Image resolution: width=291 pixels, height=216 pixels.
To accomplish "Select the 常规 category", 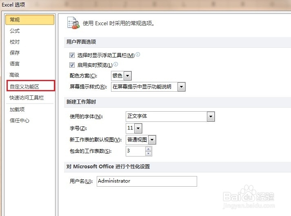I will (x=30, y=20).
